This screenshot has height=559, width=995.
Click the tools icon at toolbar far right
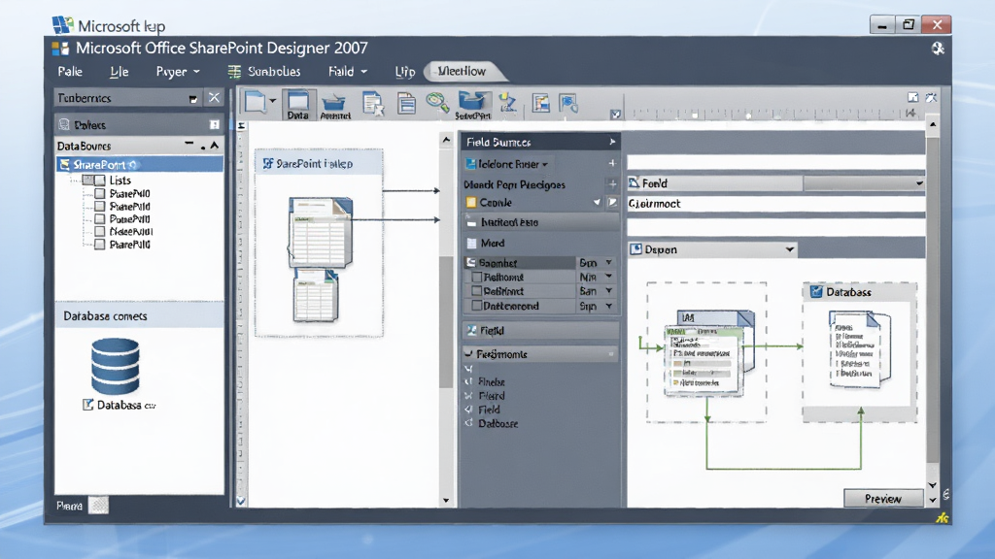[x=931, y=97]
